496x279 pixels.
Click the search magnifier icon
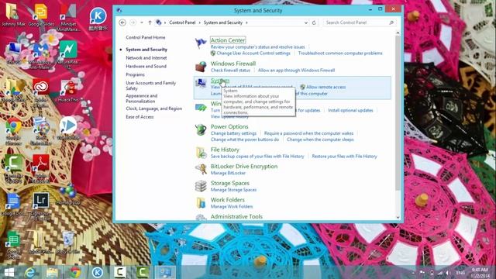(x=391, y=22)
